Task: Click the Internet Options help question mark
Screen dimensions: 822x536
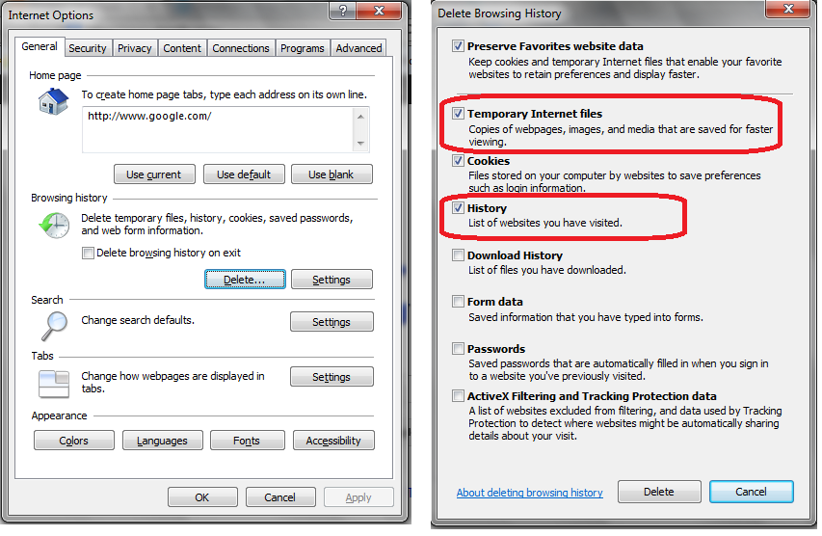Action: point(343,11)
